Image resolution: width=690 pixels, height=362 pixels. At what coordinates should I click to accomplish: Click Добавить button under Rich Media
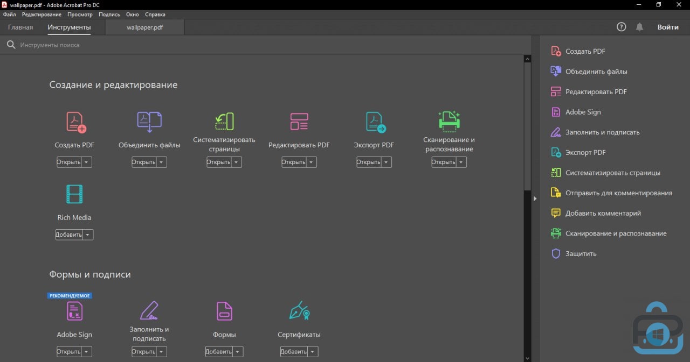pos(70,235)
